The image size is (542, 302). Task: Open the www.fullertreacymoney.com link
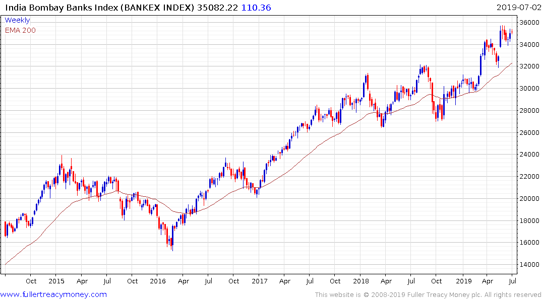coord(53,294)
